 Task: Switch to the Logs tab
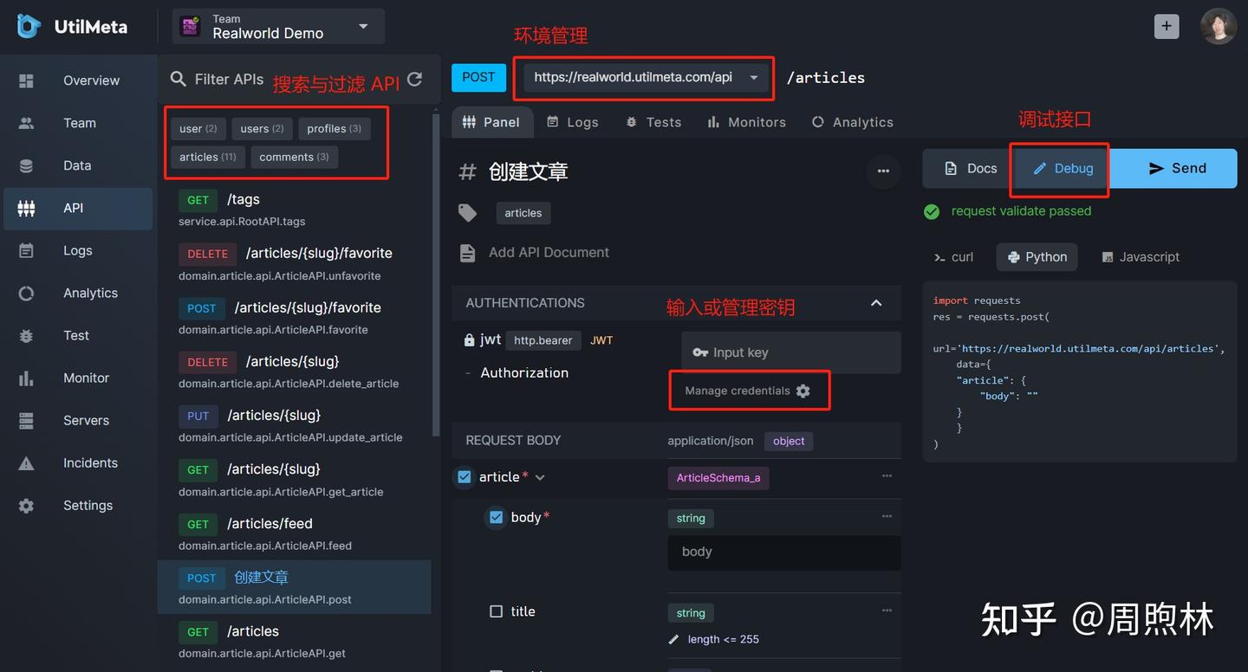(x=573, y=122)
